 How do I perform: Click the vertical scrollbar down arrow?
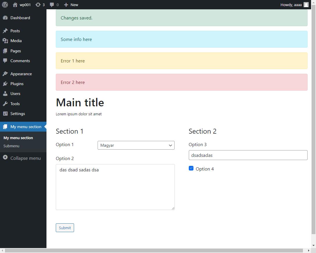314,245
